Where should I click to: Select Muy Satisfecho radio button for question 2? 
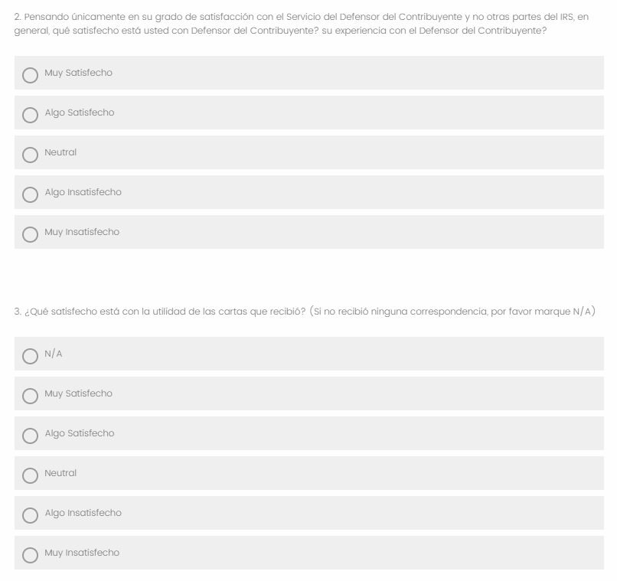click(x=30, y=75)
